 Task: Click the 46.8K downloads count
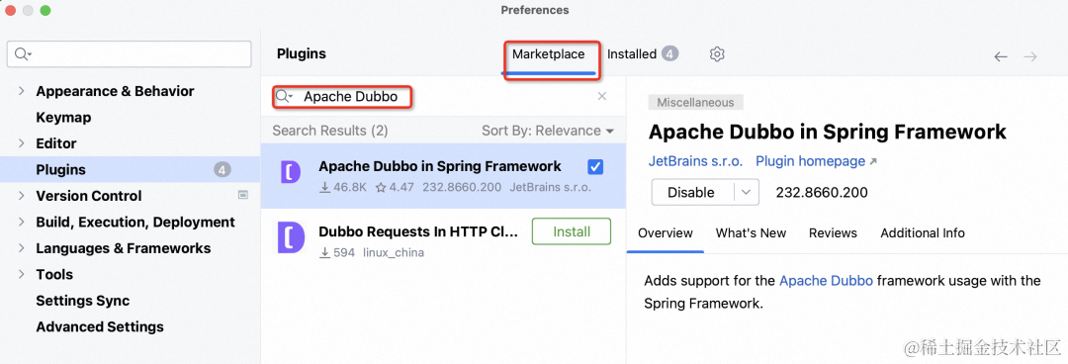coord(342,187)
